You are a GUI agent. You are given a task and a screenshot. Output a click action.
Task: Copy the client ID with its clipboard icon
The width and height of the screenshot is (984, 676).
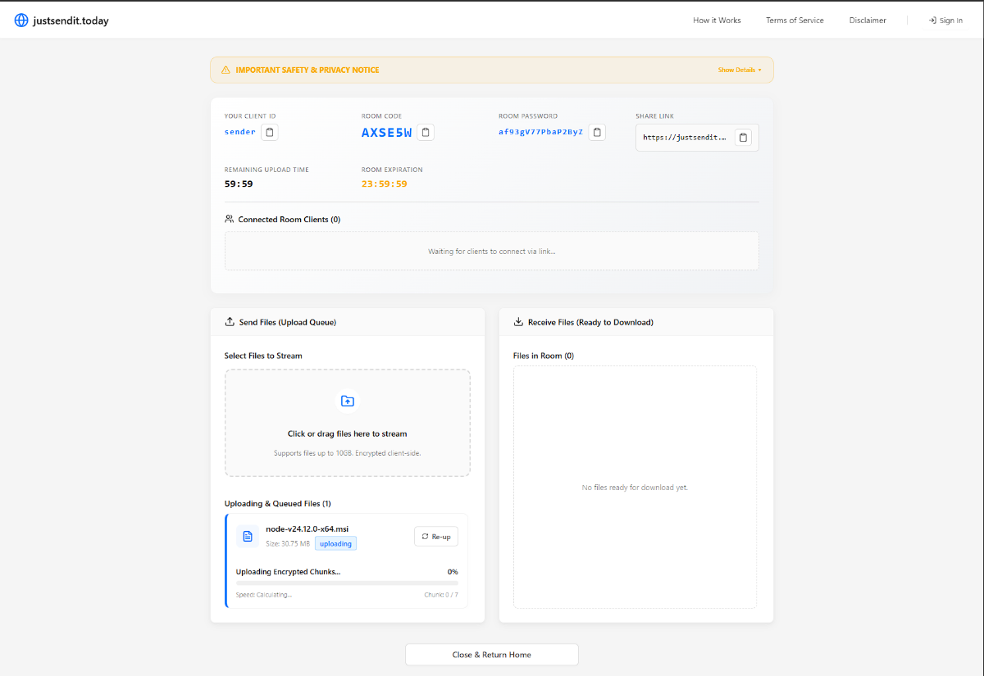(x=271, y=132)
